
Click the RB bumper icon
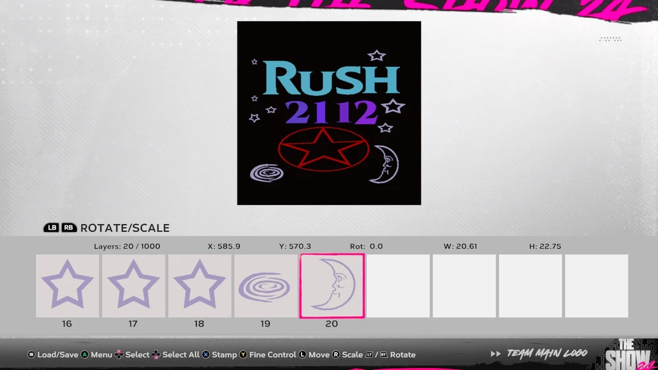tap(69, 227)
